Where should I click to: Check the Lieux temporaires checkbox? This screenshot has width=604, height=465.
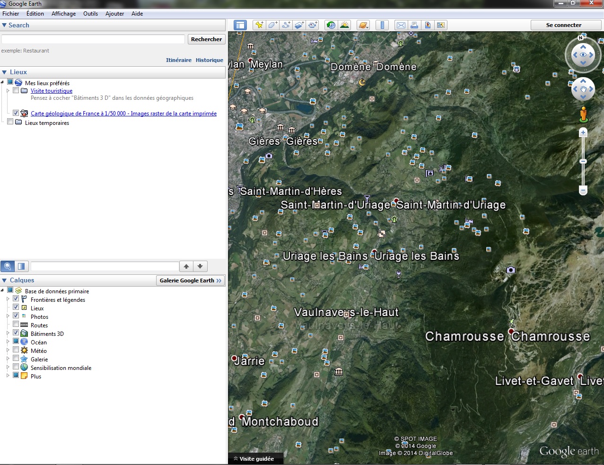point(10,122)
